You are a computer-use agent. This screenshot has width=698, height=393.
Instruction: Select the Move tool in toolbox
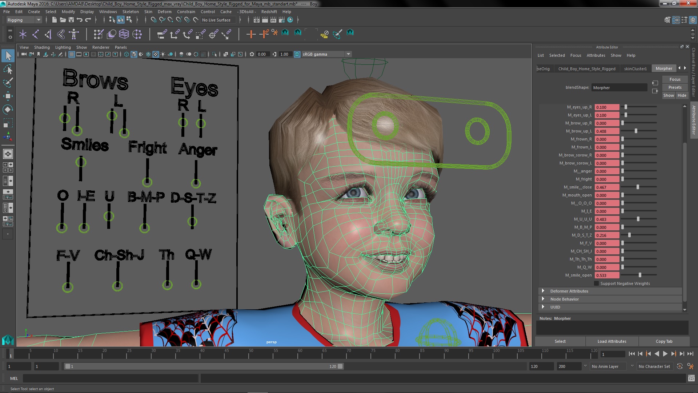tap(8, 96)
